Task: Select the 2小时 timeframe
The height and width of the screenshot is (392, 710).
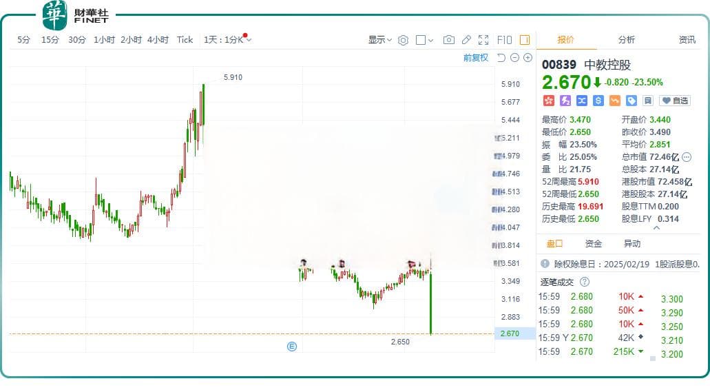Action: [131, 40]
